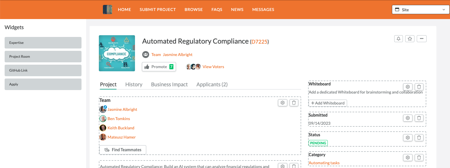Click Ben Tomkins' avatar
This screenshot has width=450, height=168.
103,119
